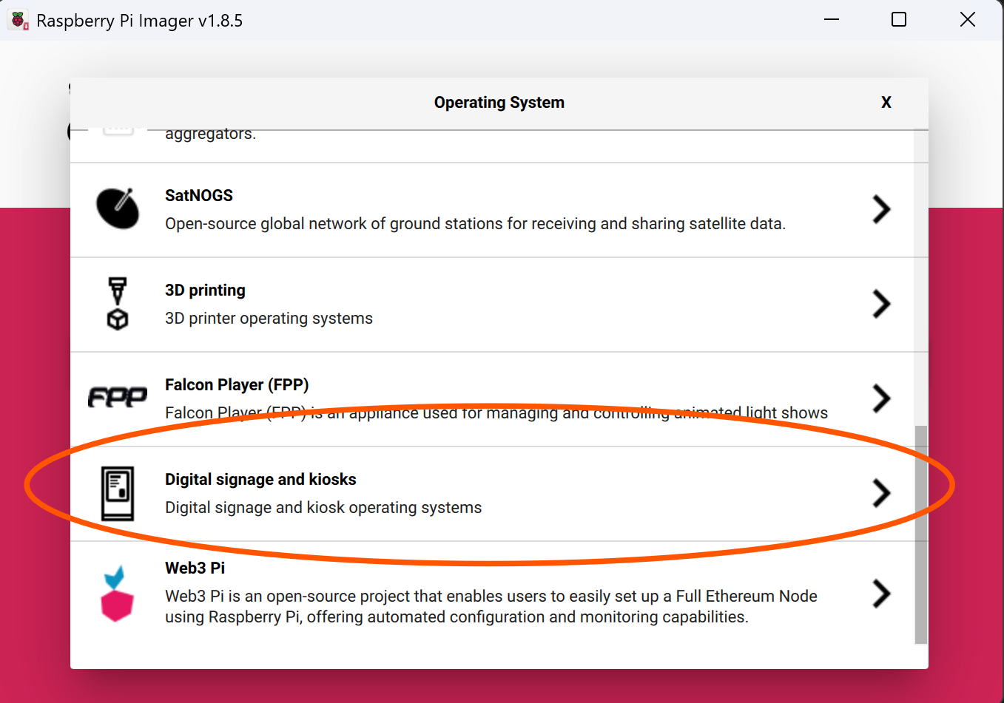The height and width of the screenshot is (703, 1004).
Task: Click the SatNOGS satellite dish icon
Action: (118, 209)
